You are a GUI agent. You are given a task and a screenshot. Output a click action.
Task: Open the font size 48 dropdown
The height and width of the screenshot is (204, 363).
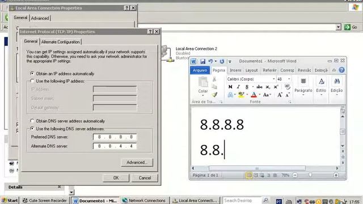(289, 79)
